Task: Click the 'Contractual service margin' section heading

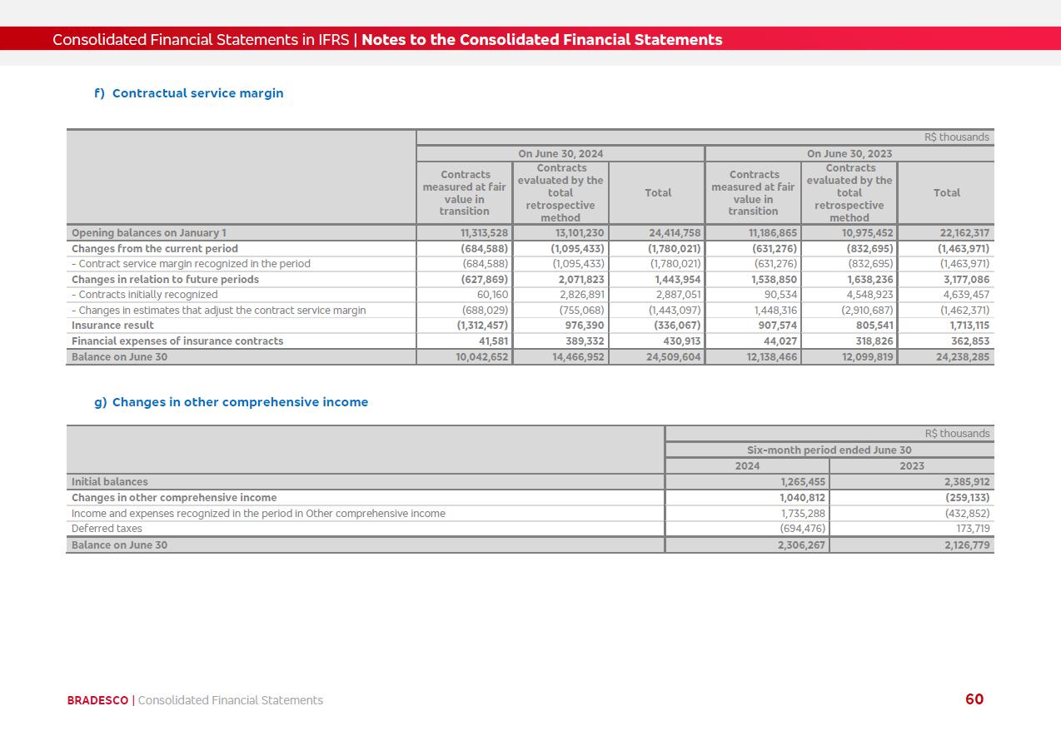Action: [x=197, y=93]
